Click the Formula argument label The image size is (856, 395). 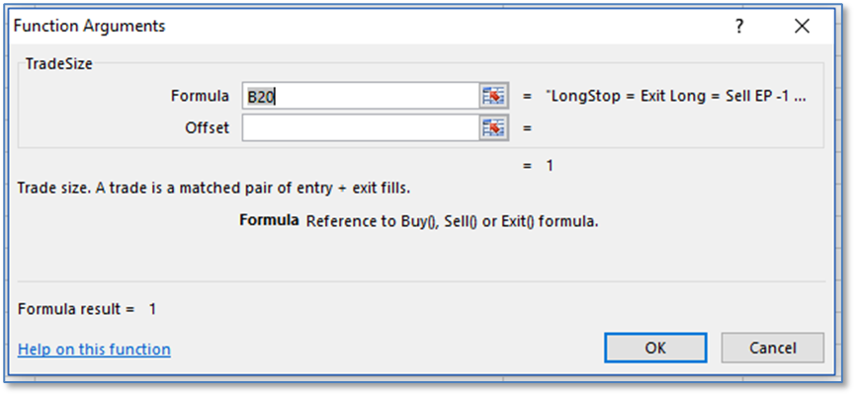click(200, 96)
